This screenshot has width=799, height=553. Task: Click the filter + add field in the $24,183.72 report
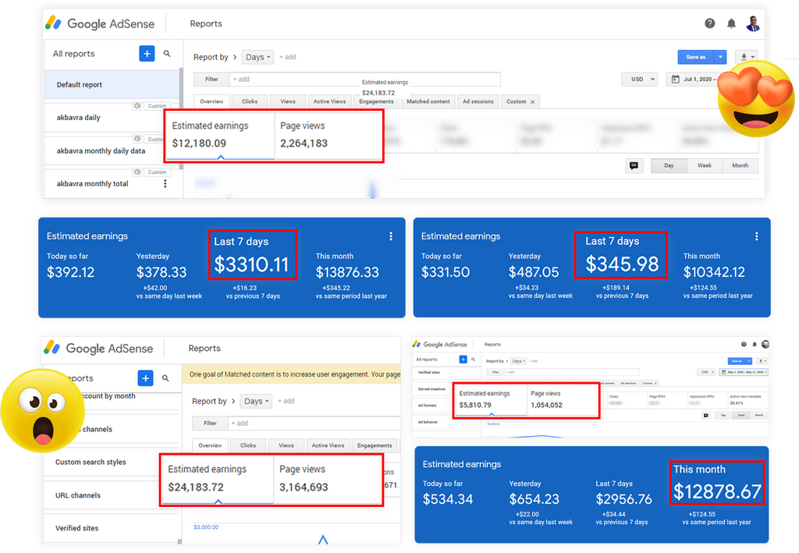[x=314, y=424]
